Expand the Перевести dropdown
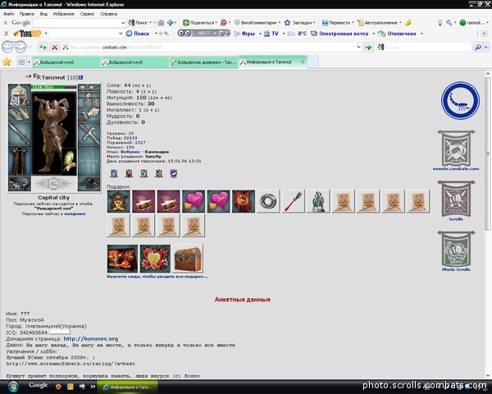 (353, 23)
